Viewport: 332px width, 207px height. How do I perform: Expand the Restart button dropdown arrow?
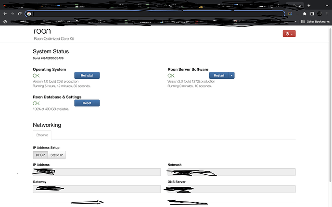point(231,75)
